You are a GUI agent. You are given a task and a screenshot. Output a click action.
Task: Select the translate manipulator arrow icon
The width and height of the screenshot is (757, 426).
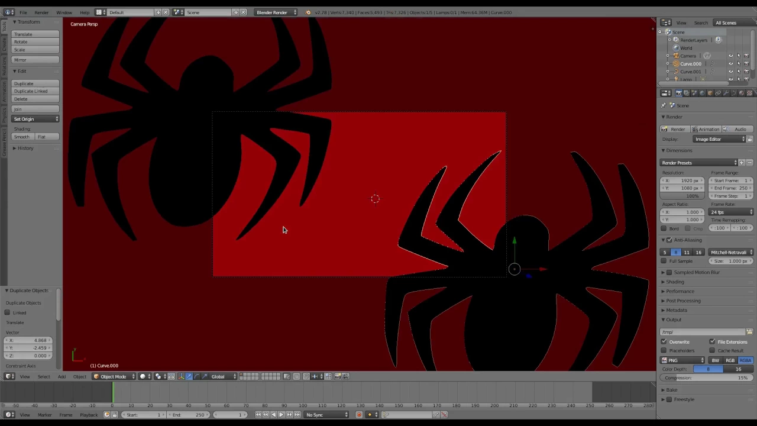click(189, 376)
